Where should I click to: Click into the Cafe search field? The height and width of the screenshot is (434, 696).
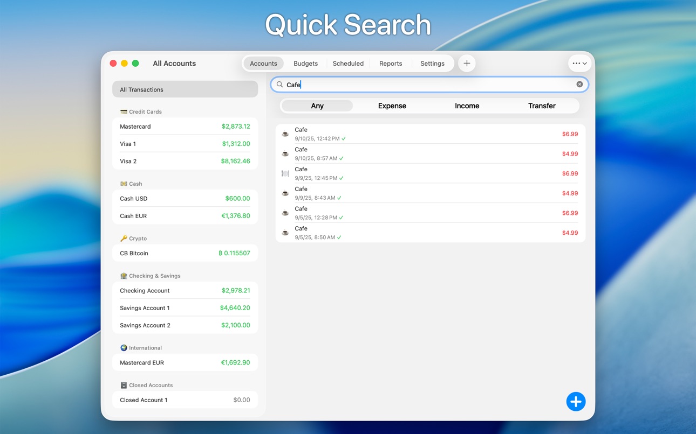click(x=429, y=85)
